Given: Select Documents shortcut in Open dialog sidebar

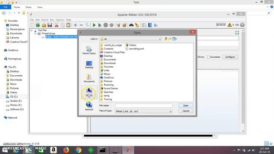Looking at the screenshot, I should click(89, 78).
